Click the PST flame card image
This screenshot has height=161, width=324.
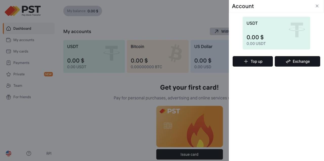[x=189, y=127]
